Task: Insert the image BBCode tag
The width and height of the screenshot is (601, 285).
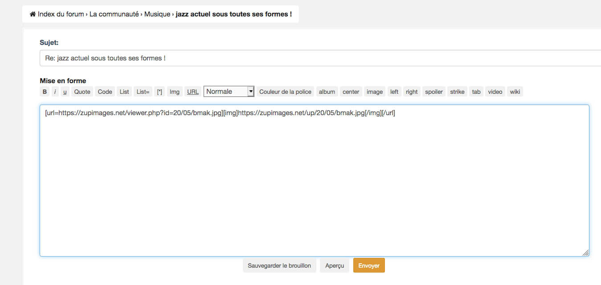Action: [x=375, y=92]
